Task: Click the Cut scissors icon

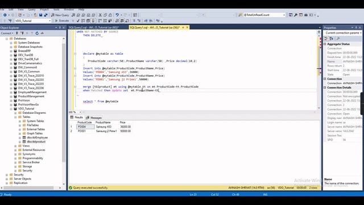Action: 100,15
